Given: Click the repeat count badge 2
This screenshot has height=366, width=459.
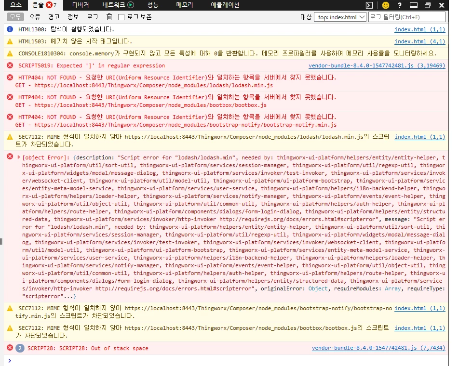Looking at the screenshot, I should [20, 348].
